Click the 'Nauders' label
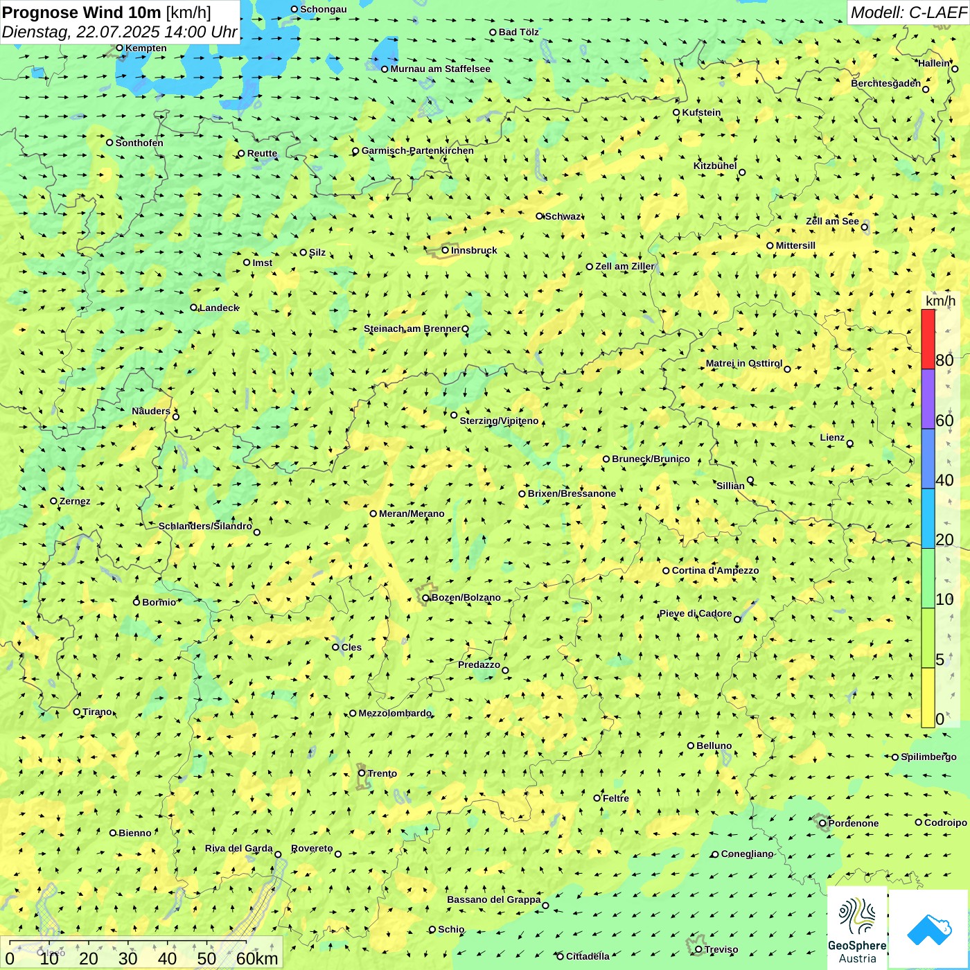This screenshot has width=970, height=970. 151,411
